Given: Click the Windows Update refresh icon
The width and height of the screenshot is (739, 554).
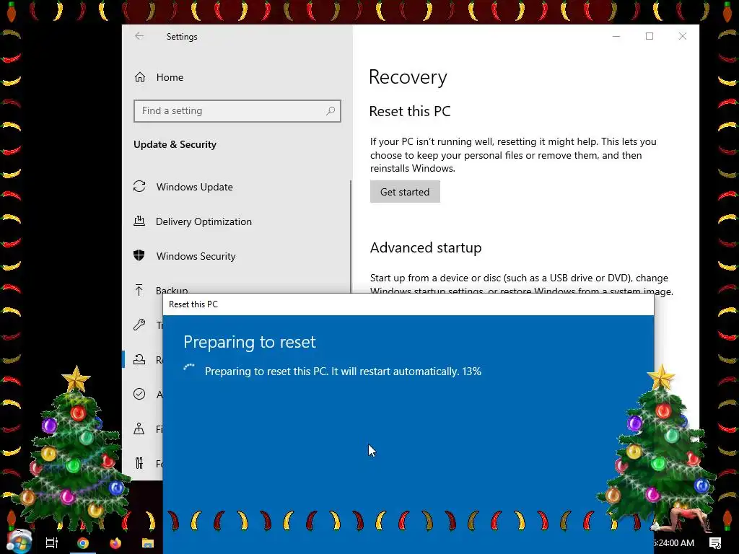Looking at the screenshot, I should click(139, 187).
